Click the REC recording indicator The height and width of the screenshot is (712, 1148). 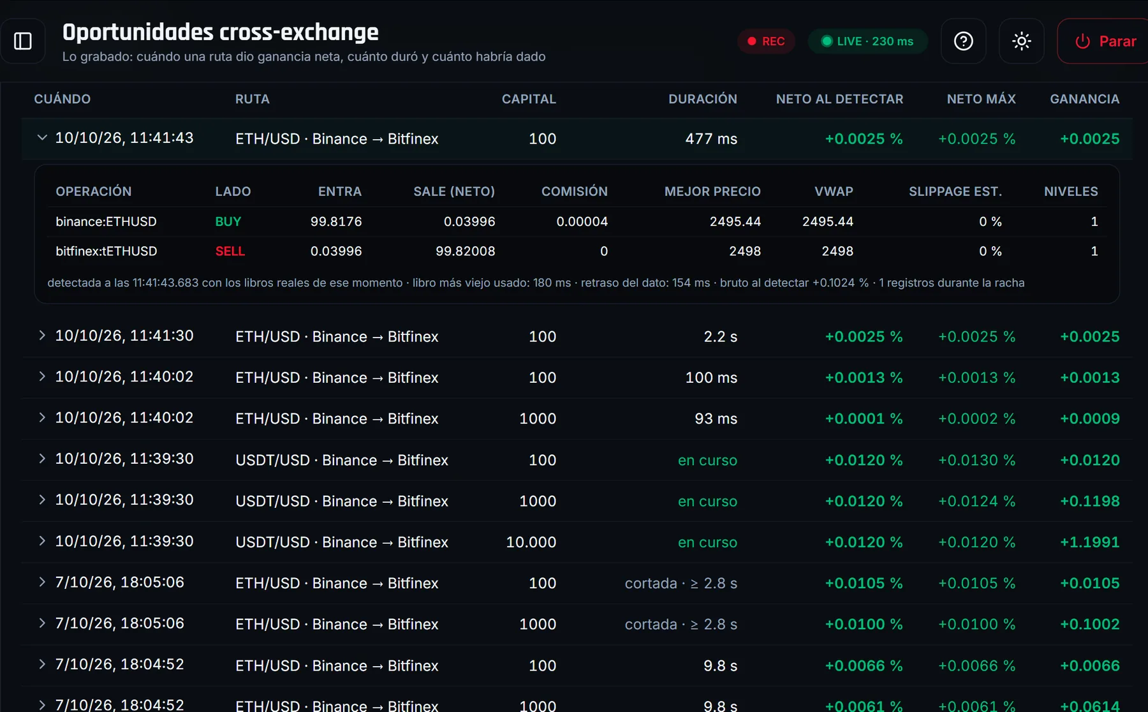pos(766,41)
